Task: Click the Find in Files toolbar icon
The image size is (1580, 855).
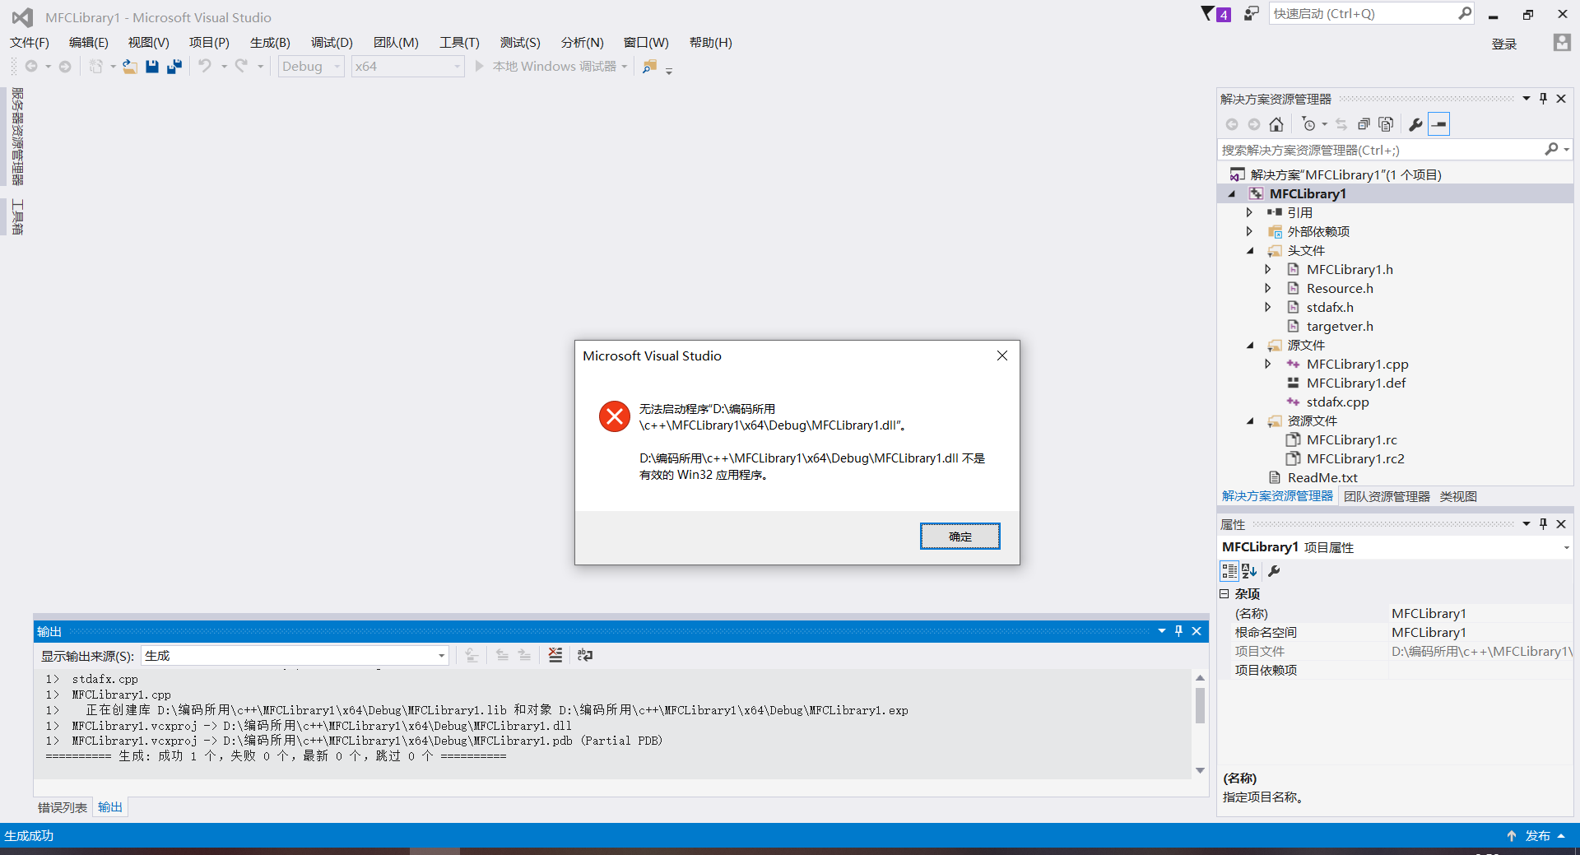Action: pos(649,67)
